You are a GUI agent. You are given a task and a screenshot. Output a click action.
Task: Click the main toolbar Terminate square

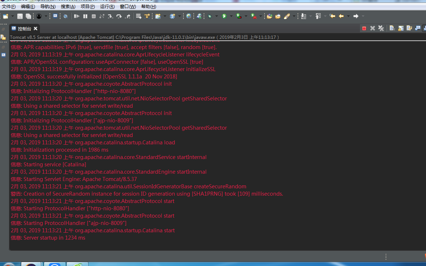click(x=94, y=16)
